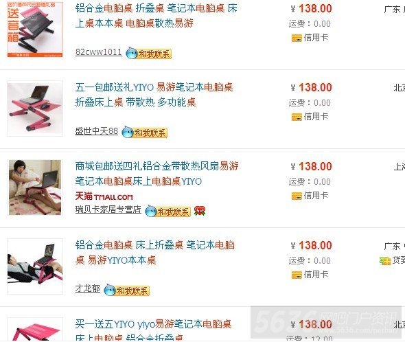Viewport: 405px width, 342px height.
Task: Open seller profile 盛世中天88
Action: (x=97, y=131)
